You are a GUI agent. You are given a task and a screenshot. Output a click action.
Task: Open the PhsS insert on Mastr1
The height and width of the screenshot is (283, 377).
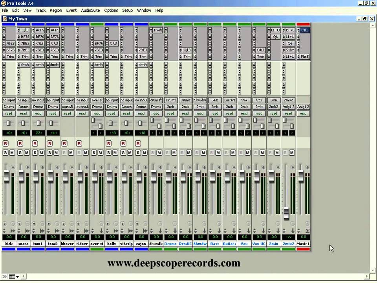pyautogui.click(x=305, y=57)
